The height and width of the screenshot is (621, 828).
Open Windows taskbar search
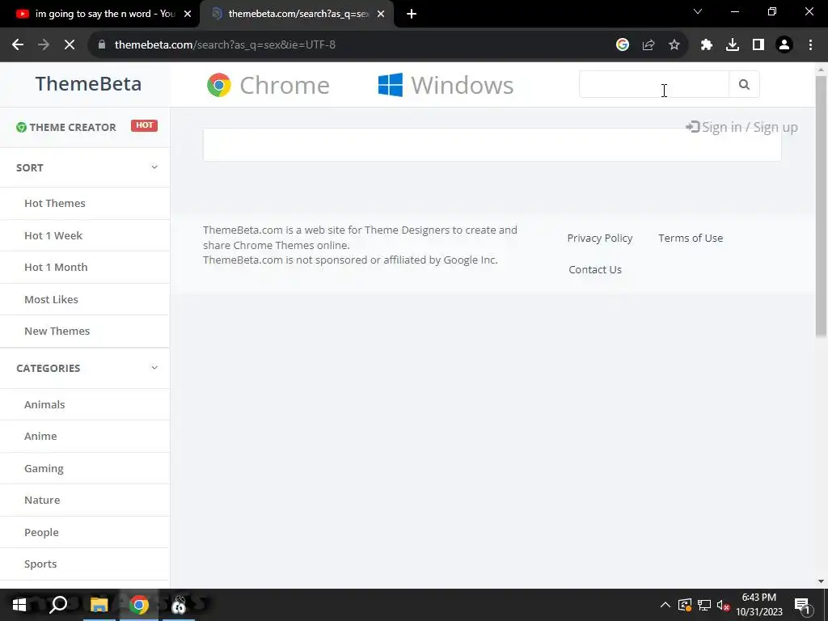(58, 605)
